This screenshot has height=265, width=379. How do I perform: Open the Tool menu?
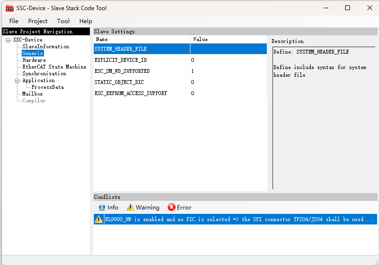point(63,21)
